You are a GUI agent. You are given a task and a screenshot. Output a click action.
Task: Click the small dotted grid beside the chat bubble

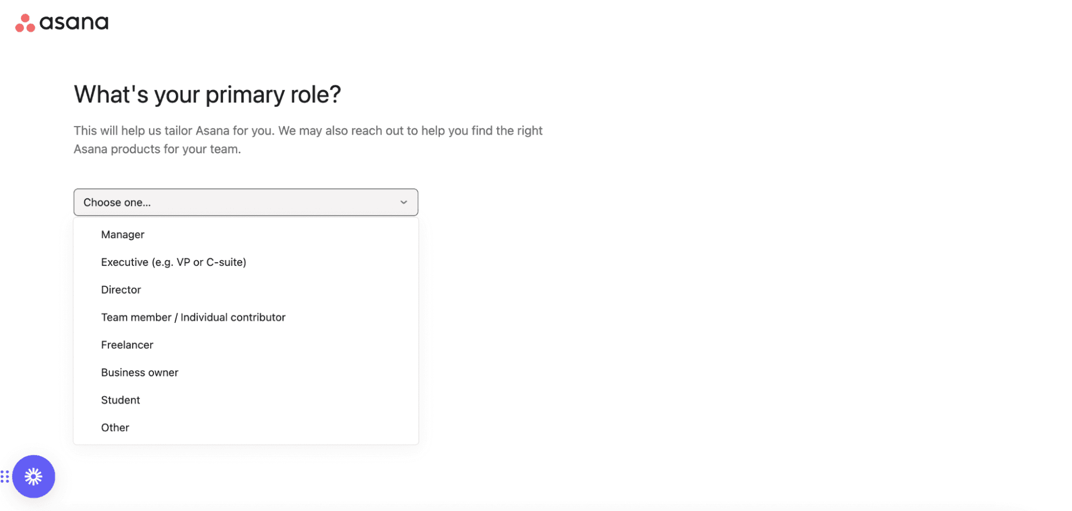pyautogui.click(x=5, y=476)
